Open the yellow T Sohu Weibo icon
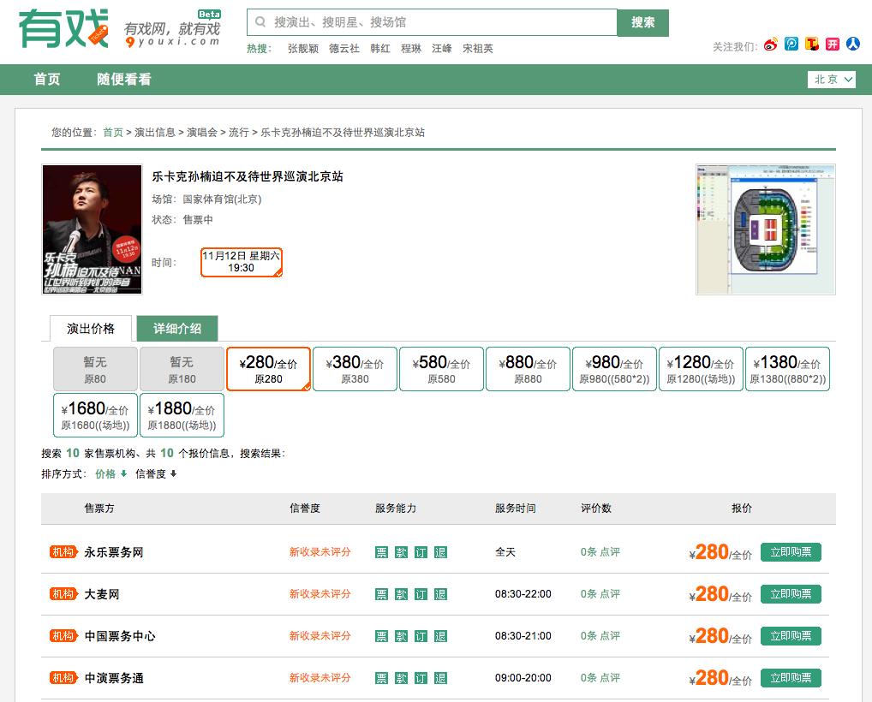This screenshot has height=702, width=872. 812,44
